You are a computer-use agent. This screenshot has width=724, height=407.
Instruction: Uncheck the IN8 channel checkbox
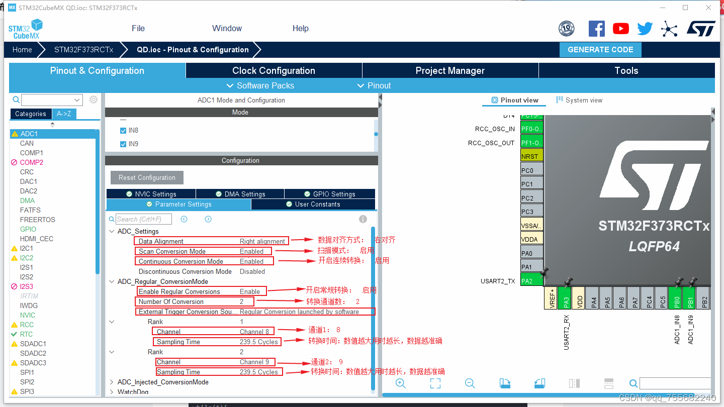pos(123,130)
